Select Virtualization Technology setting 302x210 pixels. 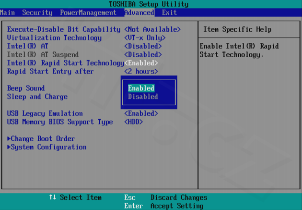[x=54, y=38]
